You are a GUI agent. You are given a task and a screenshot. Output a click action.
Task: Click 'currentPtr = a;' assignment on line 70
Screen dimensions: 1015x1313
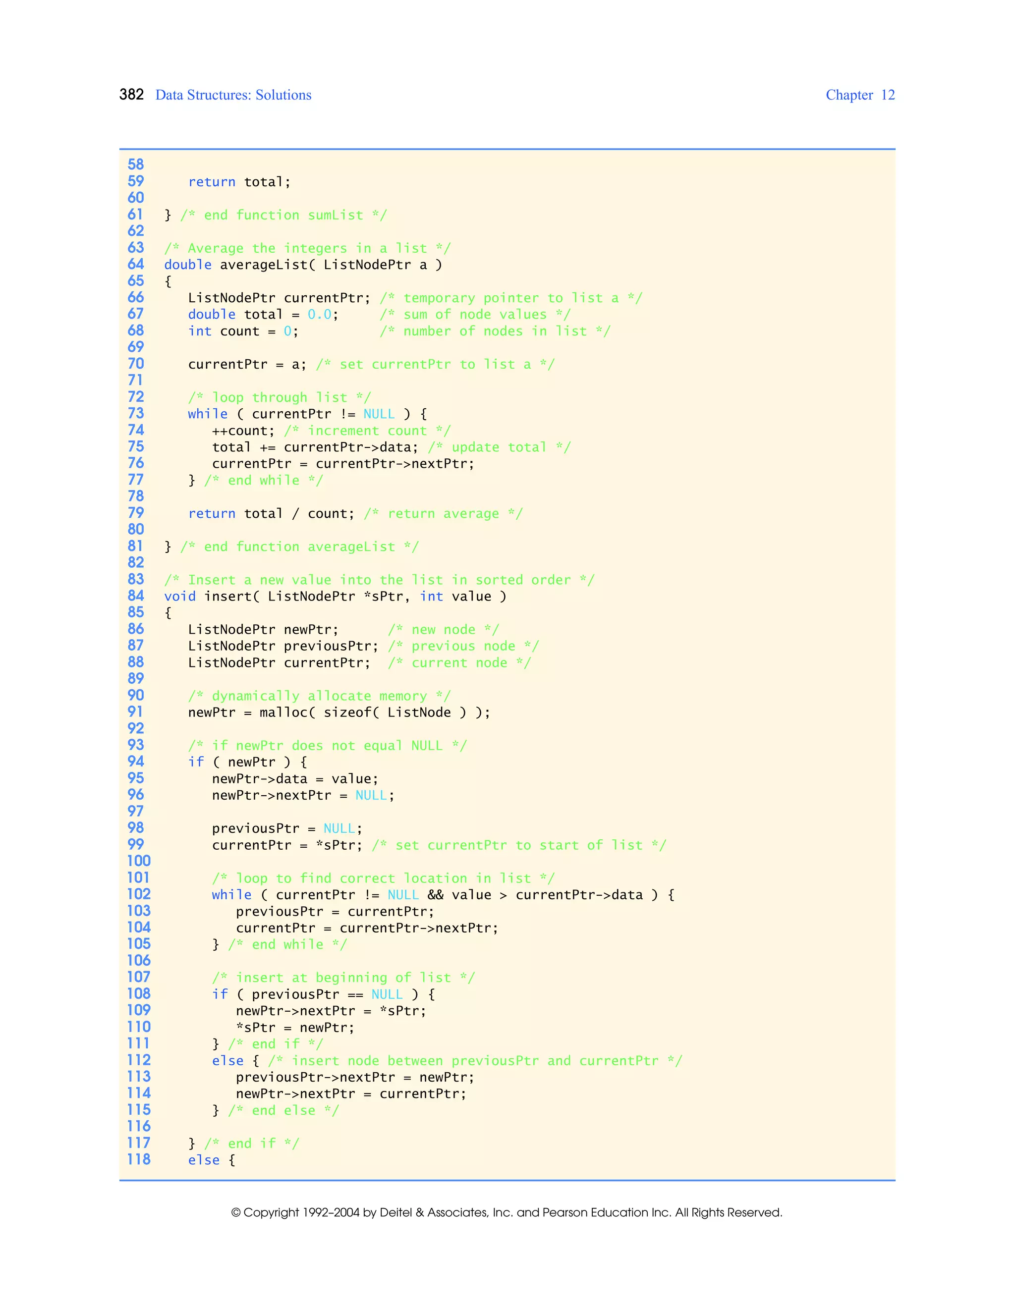click(x=247, y=364)
